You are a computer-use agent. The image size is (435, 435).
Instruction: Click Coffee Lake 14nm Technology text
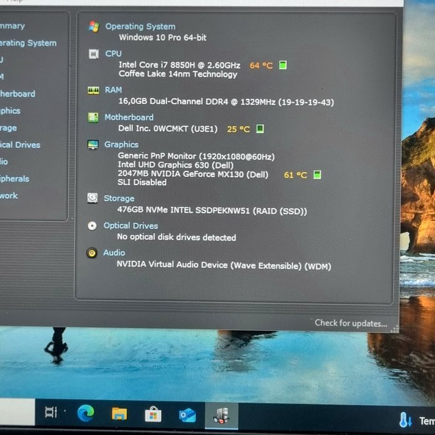178,74
